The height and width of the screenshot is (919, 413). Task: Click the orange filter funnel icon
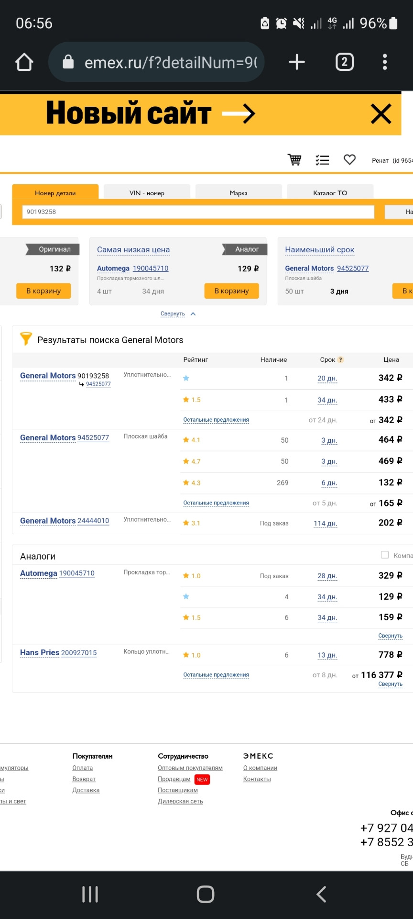coord(26,339)
